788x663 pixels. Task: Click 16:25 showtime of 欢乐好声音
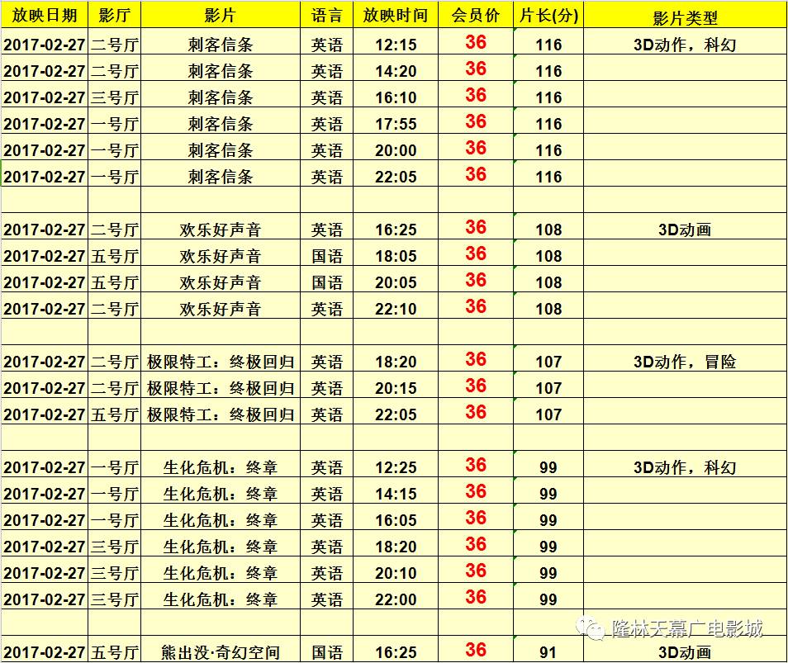click(x=396, y=228)
